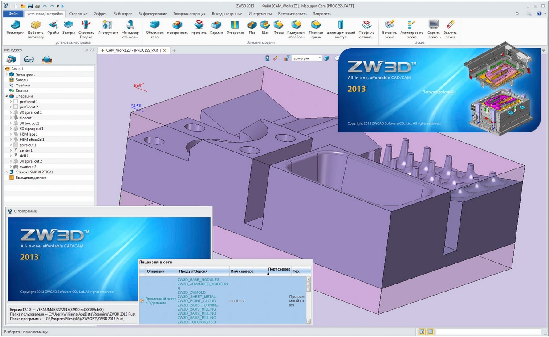
Task: Click Имя сервера column header
Action: [248, 271]
